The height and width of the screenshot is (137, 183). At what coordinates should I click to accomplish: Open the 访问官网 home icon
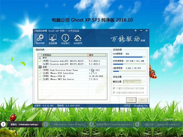pos(78,39)
